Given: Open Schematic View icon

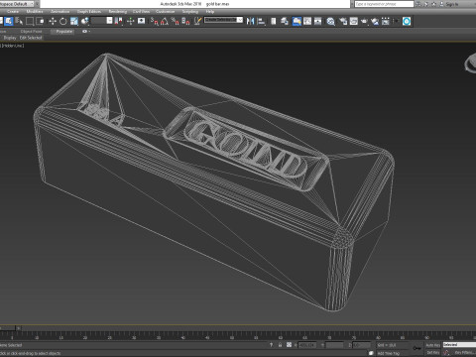Looking at the screenshot, I should point(317,21).
